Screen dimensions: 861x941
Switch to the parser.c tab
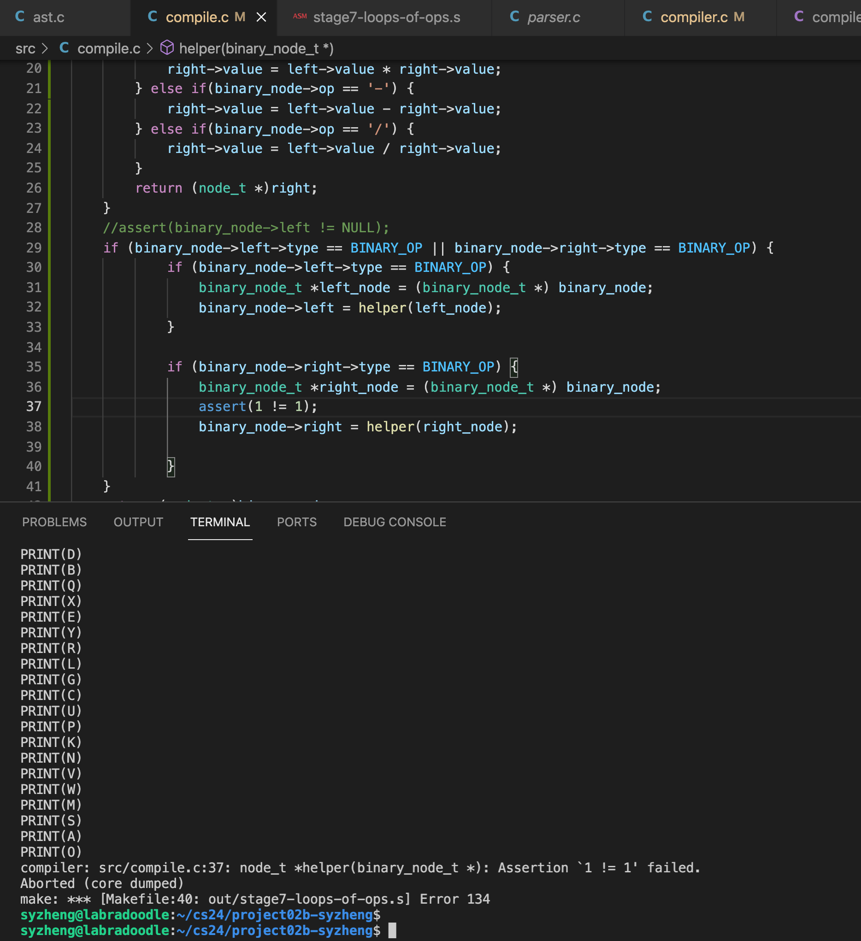553,17
